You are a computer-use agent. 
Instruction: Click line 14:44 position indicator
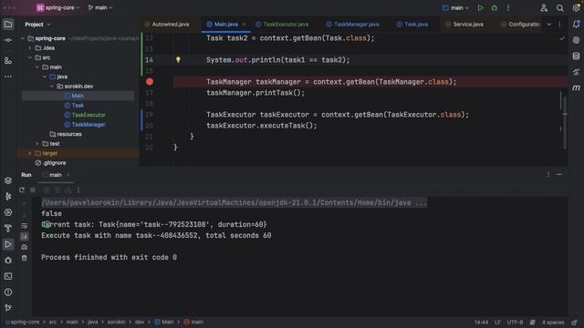tap(481, 322)
